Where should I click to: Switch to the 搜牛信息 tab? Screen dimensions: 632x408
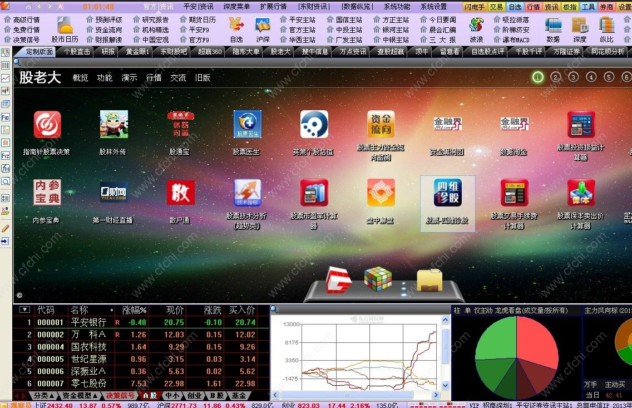315,52
